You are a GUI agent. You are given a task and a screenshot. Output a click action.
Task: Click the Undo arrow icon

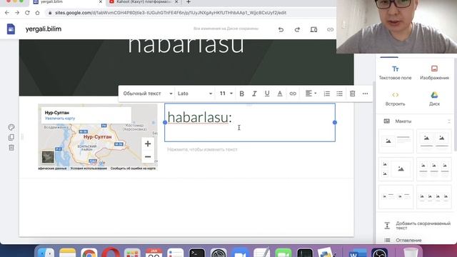[281, 29]
